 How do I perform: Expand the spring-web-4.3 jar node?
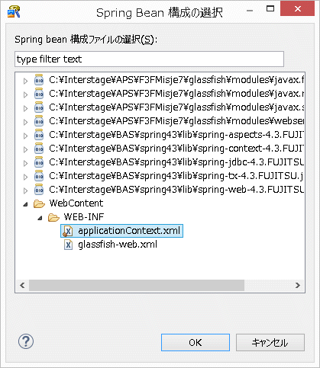pyautogui.click(x=25, y=190)
